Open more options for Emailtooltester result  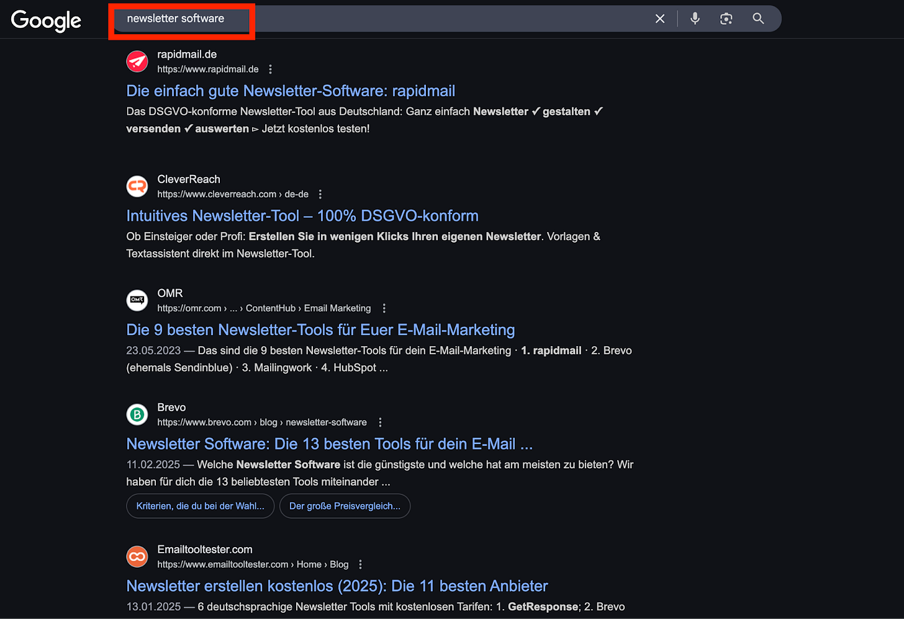coord(360,564)
